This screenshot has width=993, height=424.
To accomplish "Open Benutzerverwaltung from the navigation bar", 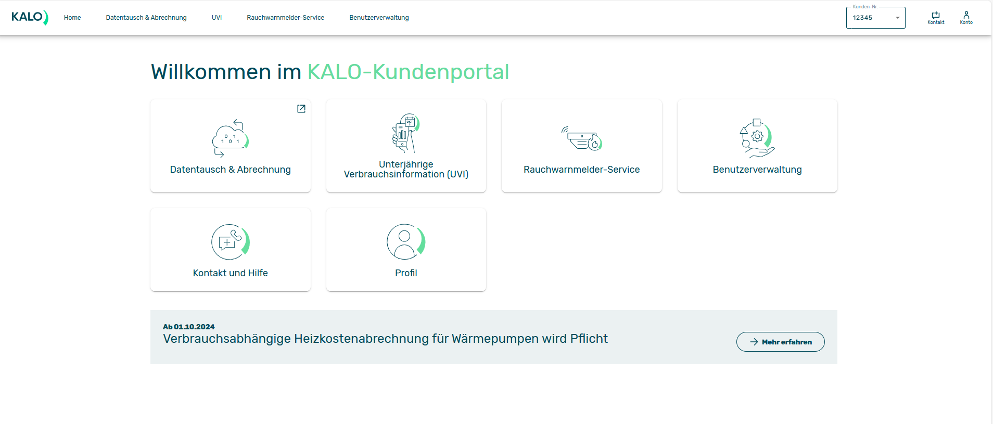I will pos(379,18).
